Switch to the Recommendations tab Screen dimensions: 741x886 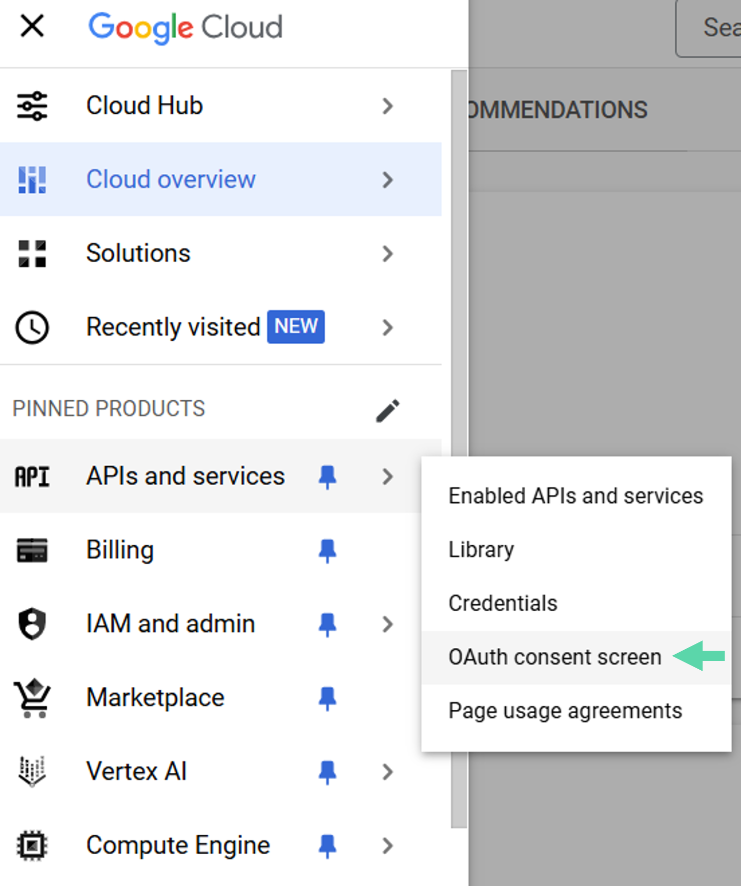558,110
